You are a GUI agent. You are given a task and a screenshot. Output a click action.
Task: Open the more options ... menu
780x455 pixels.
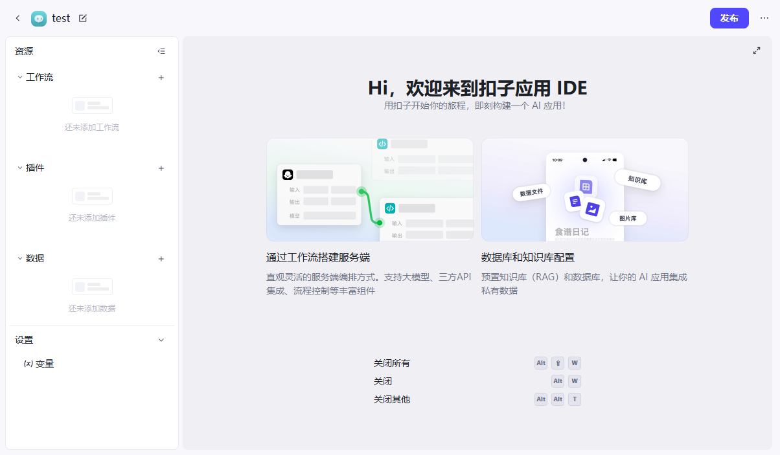pyautogui.click(x=764, y=18)
